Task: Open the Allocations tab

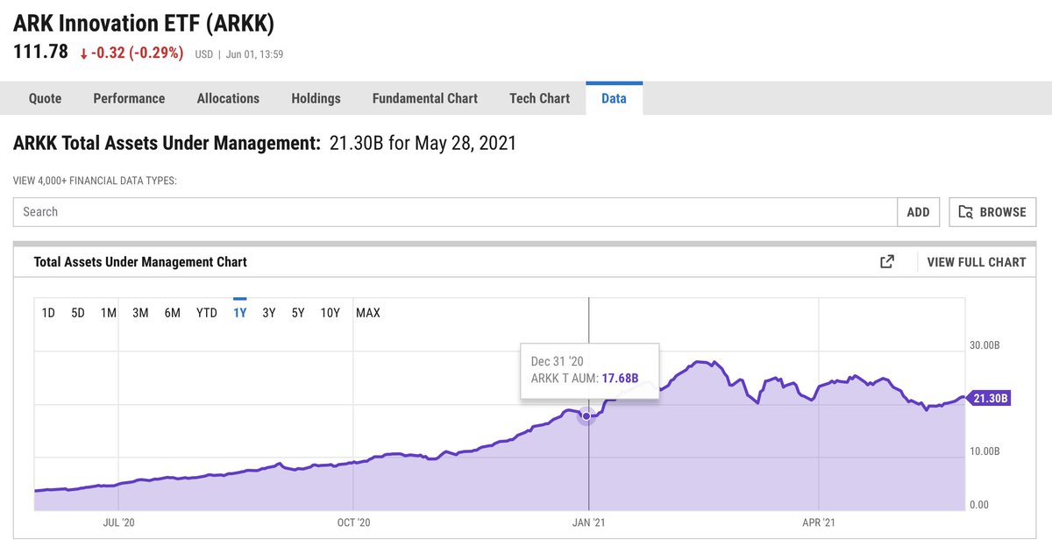Action: point(228,98)
